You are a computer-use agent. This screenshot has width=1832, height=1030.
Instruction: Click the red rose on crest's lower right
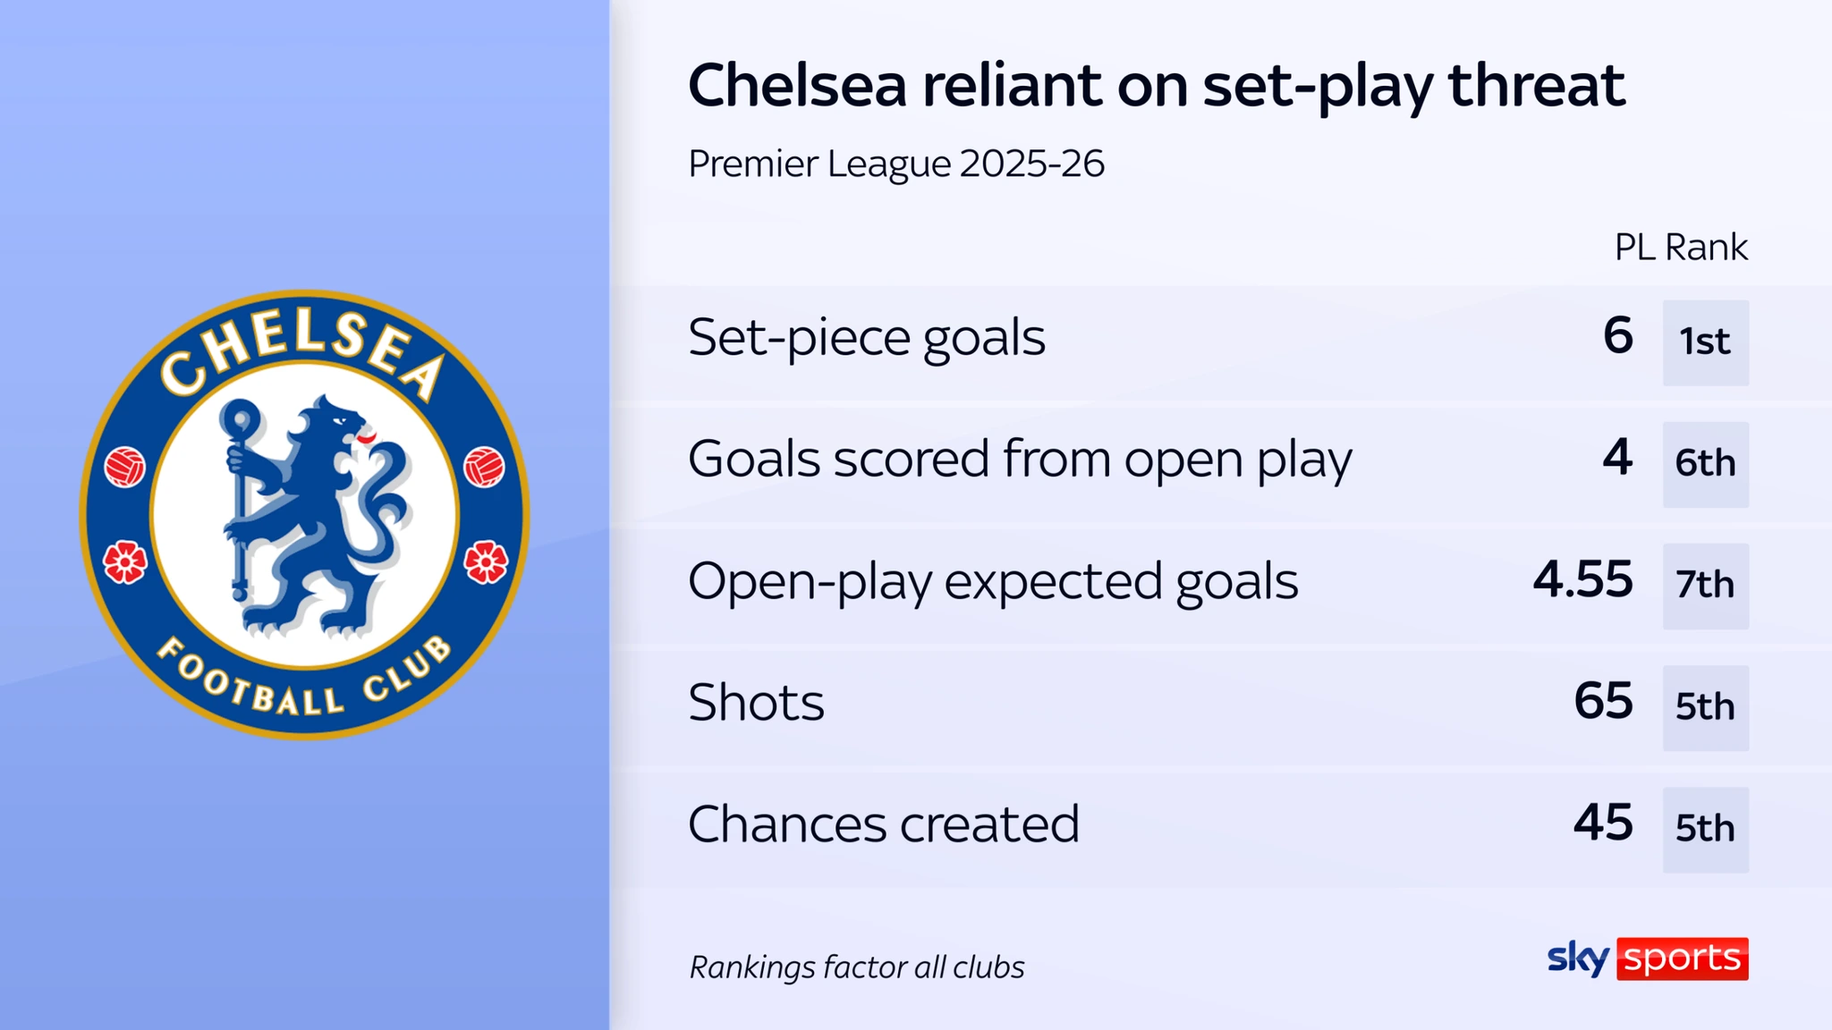(486, 561)
